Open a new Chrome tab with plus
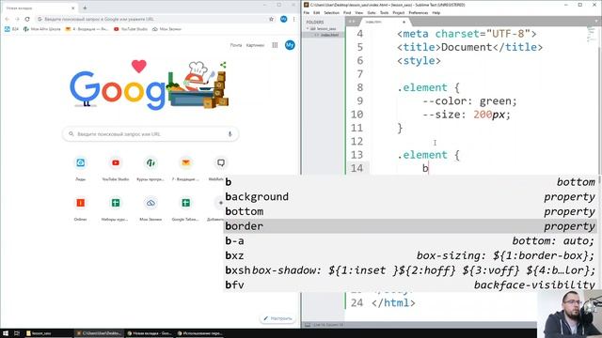 tap(85, 8)
